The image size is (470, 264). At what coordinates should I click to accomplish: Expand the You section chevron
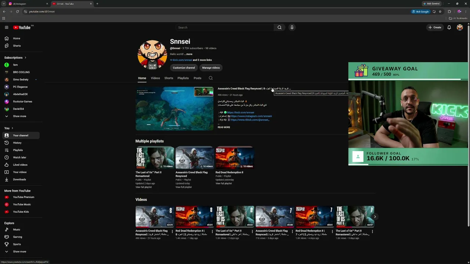12,128
